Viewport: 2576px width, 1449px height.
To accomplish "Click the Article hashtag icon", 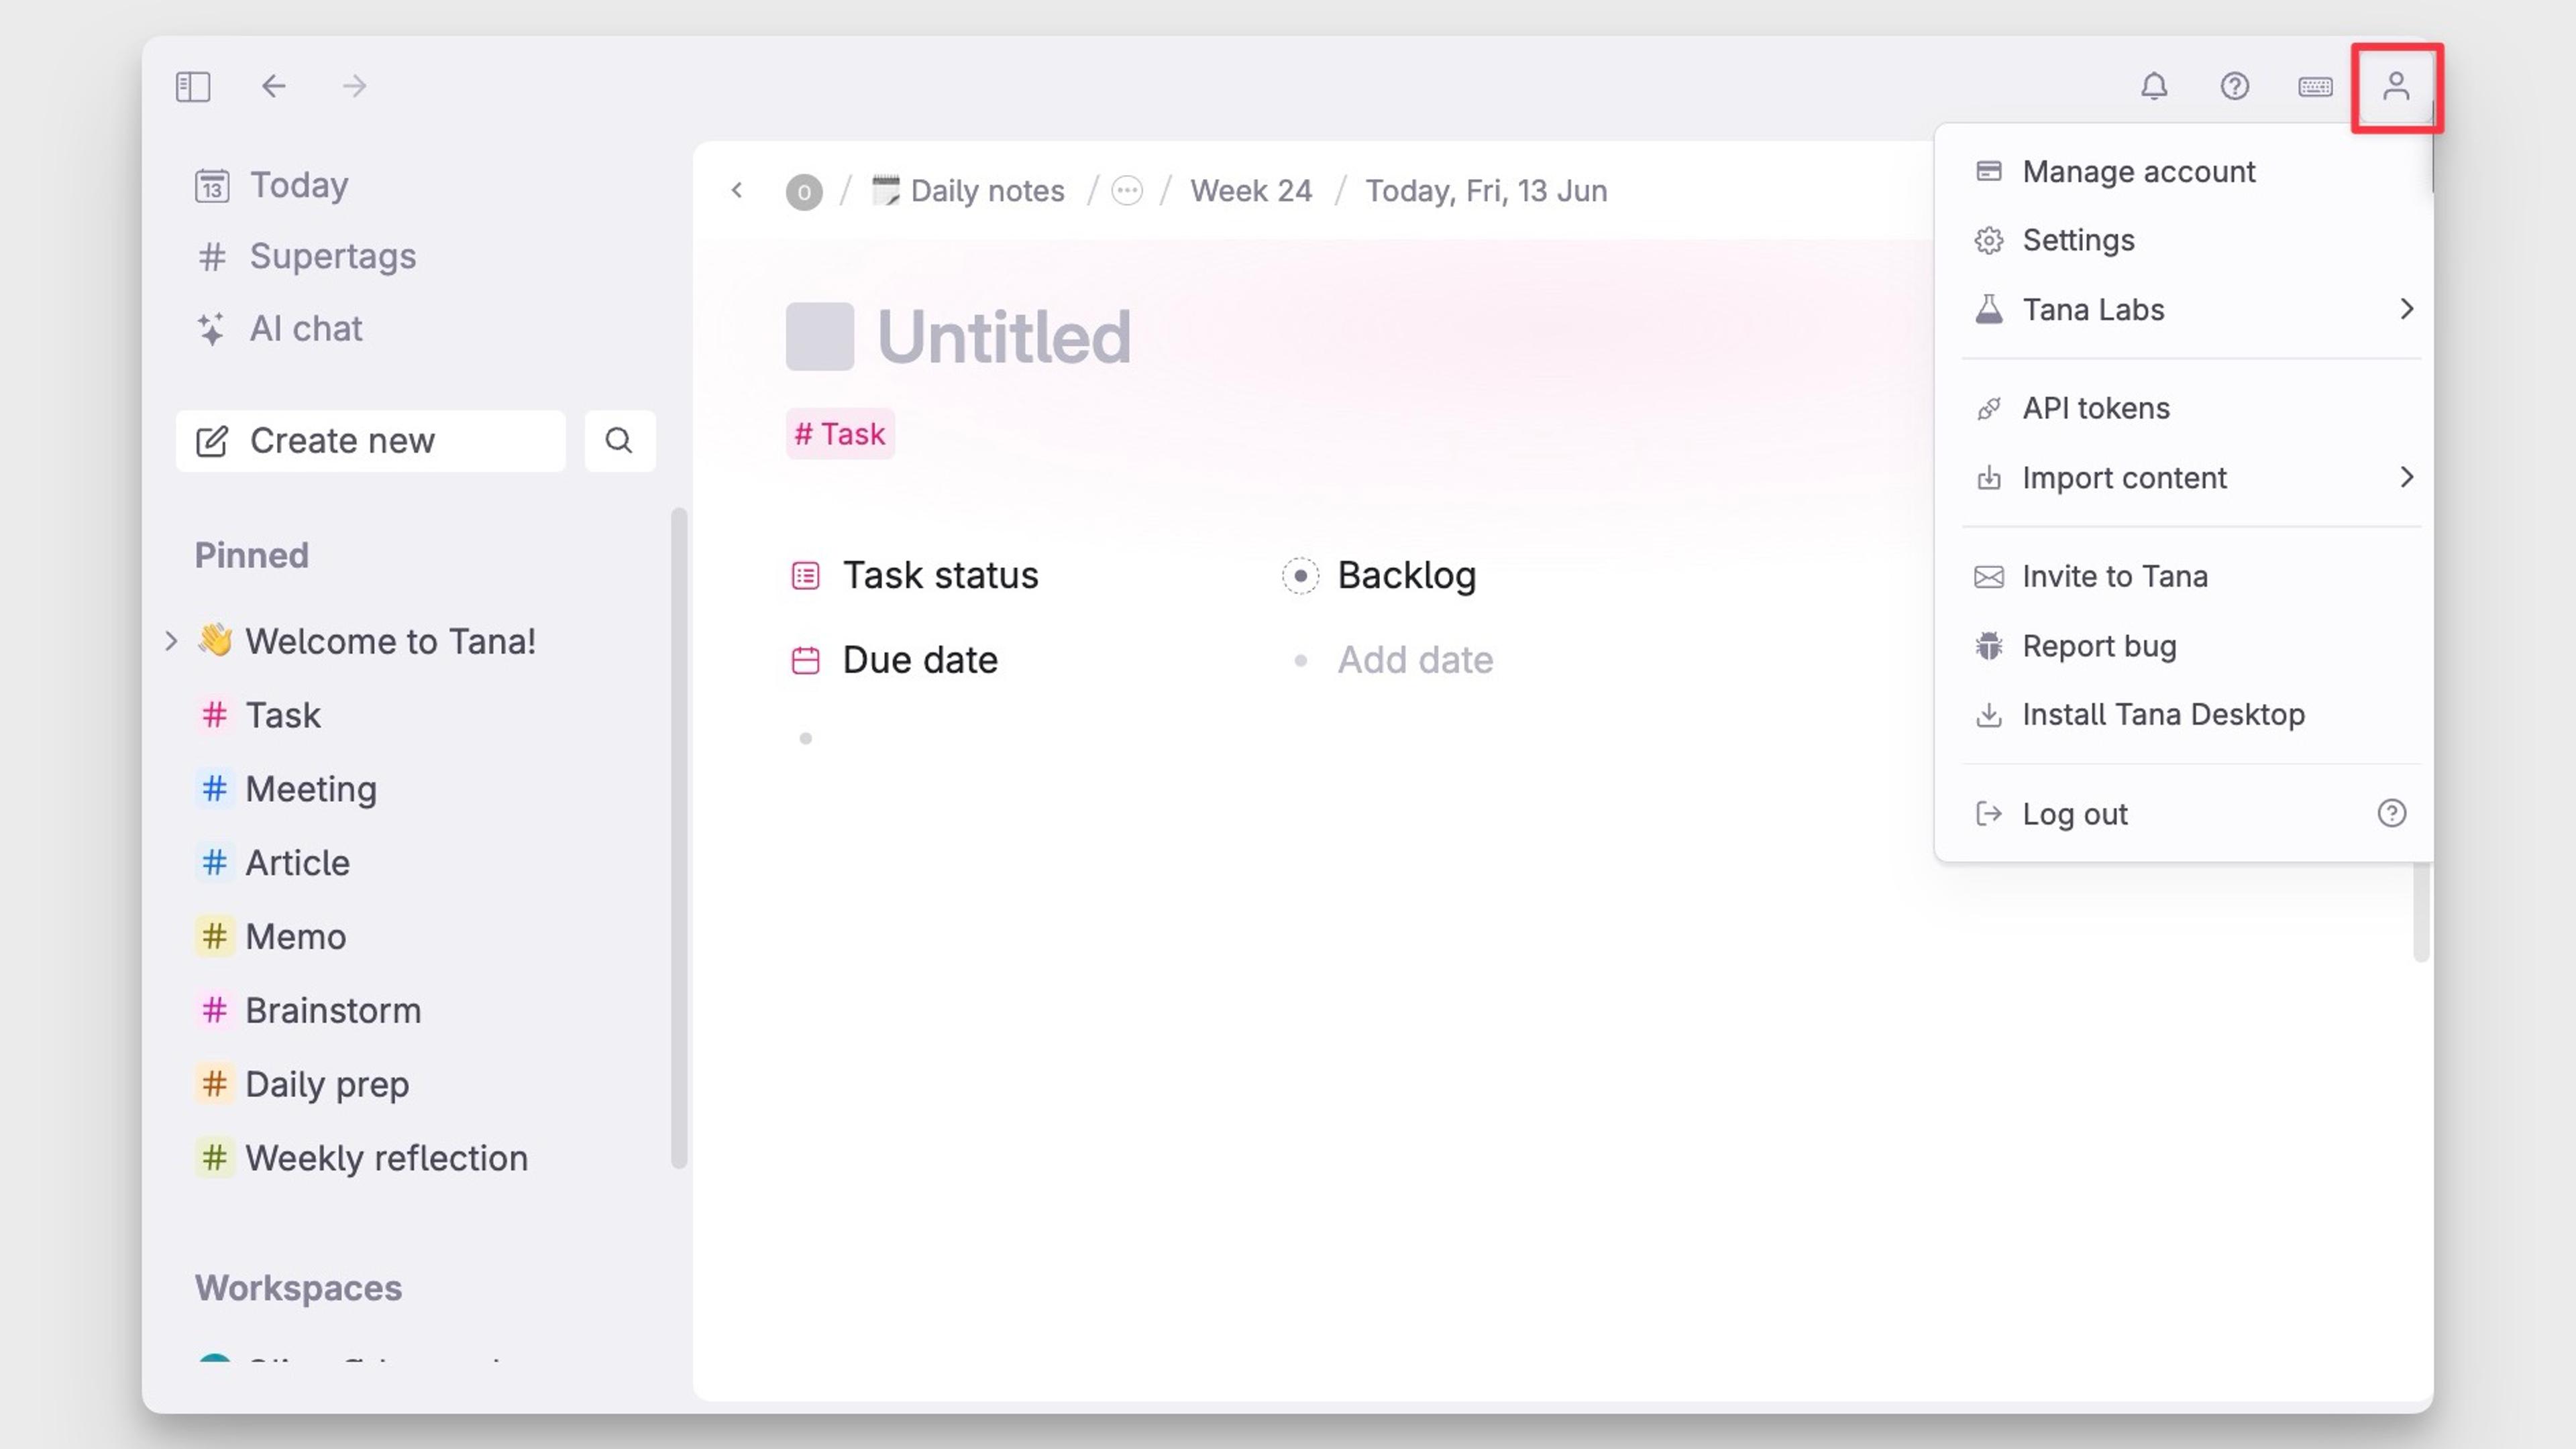I will click(x=214, y=864).
